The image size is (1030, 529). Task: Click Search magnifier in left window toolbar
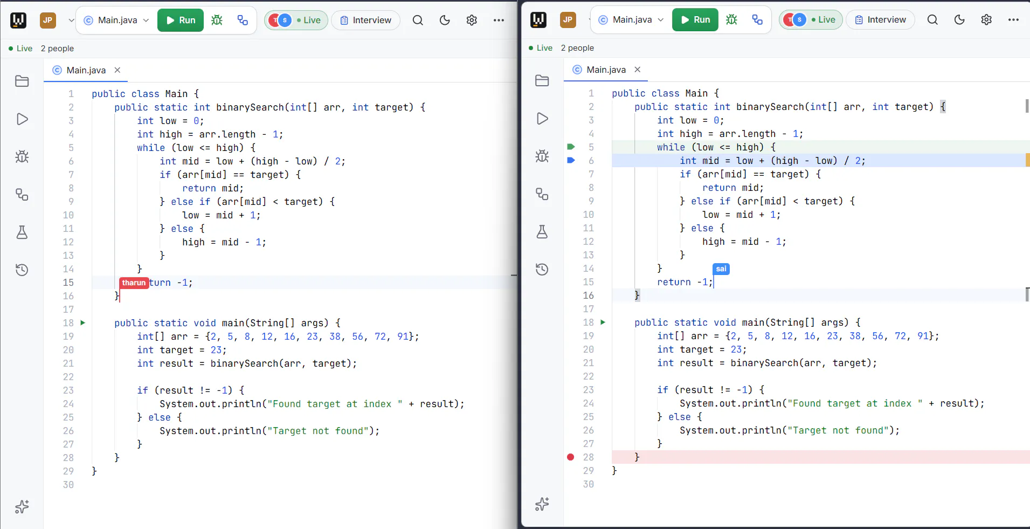click(x=418, y=20)
